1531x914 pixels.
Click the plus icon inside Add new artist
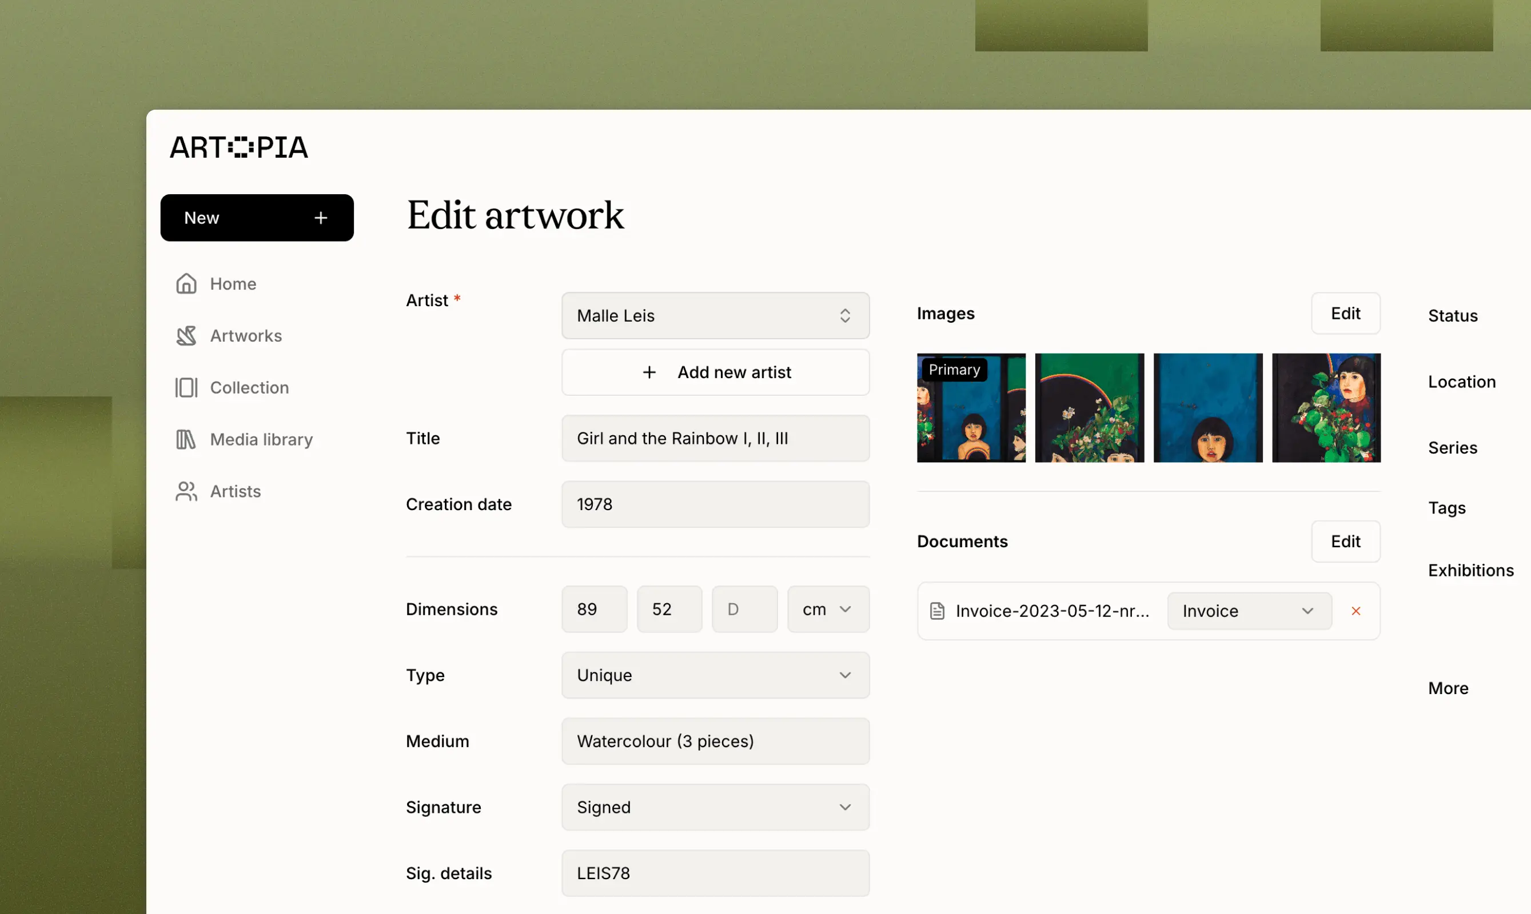(x=650, y=372)
